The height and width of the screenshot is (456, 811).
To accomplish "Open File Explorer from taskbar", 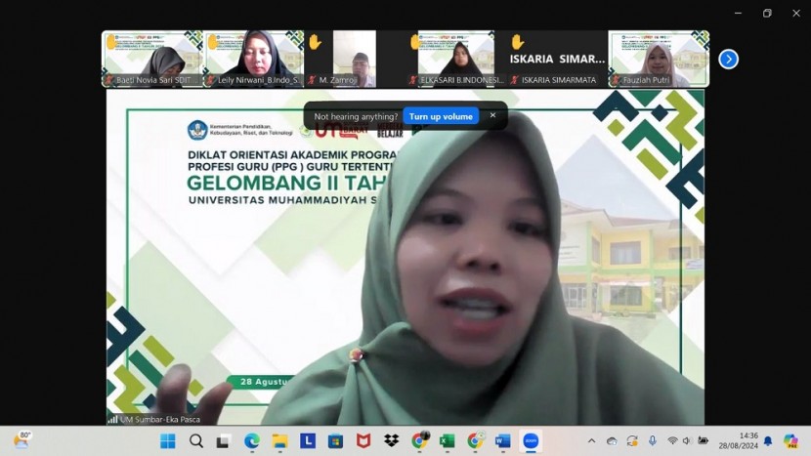I will [279, 441].
